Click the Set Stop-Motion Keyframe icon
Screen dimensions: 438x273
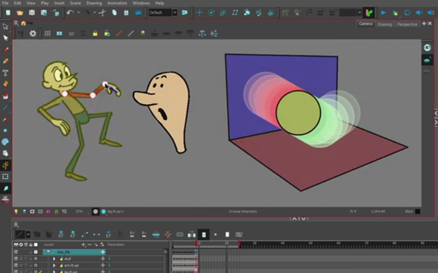97,235
